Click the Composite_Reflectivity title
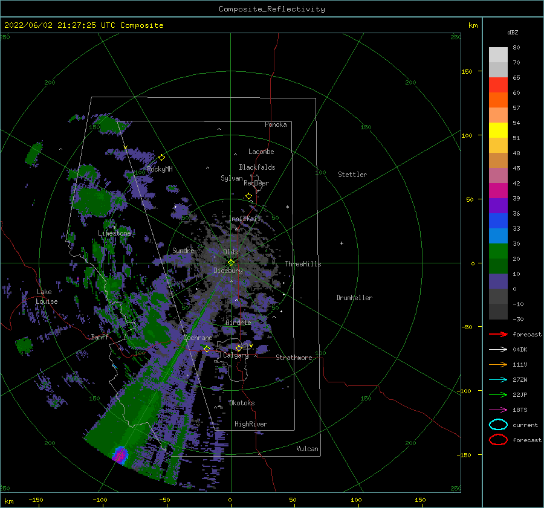This screenshot has height=508, width=544. pyautogui.click(x=272, y=9)
